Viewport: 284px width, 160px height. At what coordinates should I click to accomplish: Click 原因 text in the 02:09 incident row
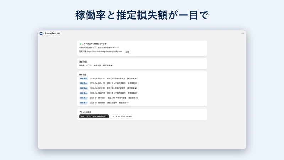coord(117,98)
